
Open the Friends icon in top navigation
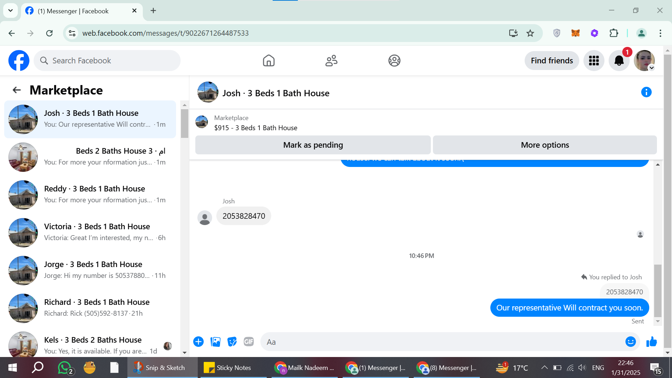(x=331, y=61)
